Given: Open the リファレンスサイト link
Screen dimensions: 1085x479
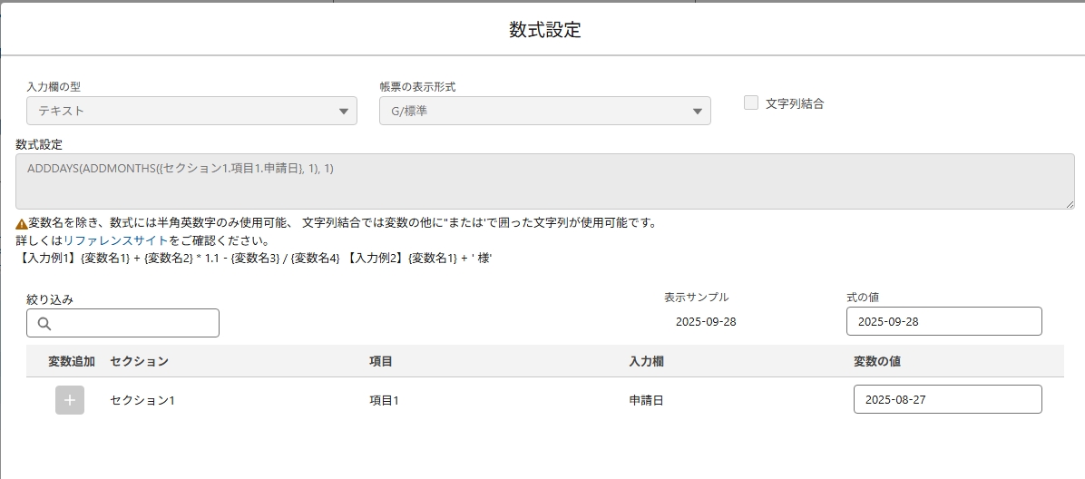Looking at the screenshot, I should pos(115,240).
